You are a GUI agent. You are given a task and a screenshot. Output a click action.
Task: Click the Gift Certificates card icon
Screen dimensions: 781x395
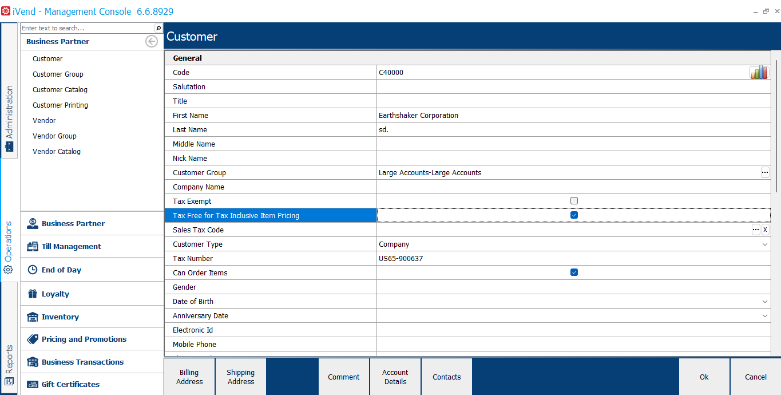(x=33, y=384)
